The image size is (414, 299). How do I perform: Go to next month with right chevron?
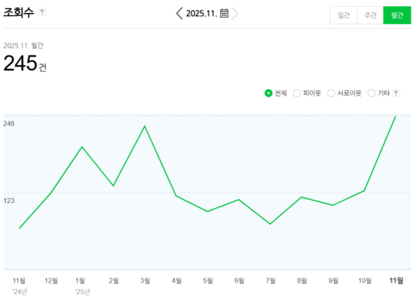coord(235,13)
